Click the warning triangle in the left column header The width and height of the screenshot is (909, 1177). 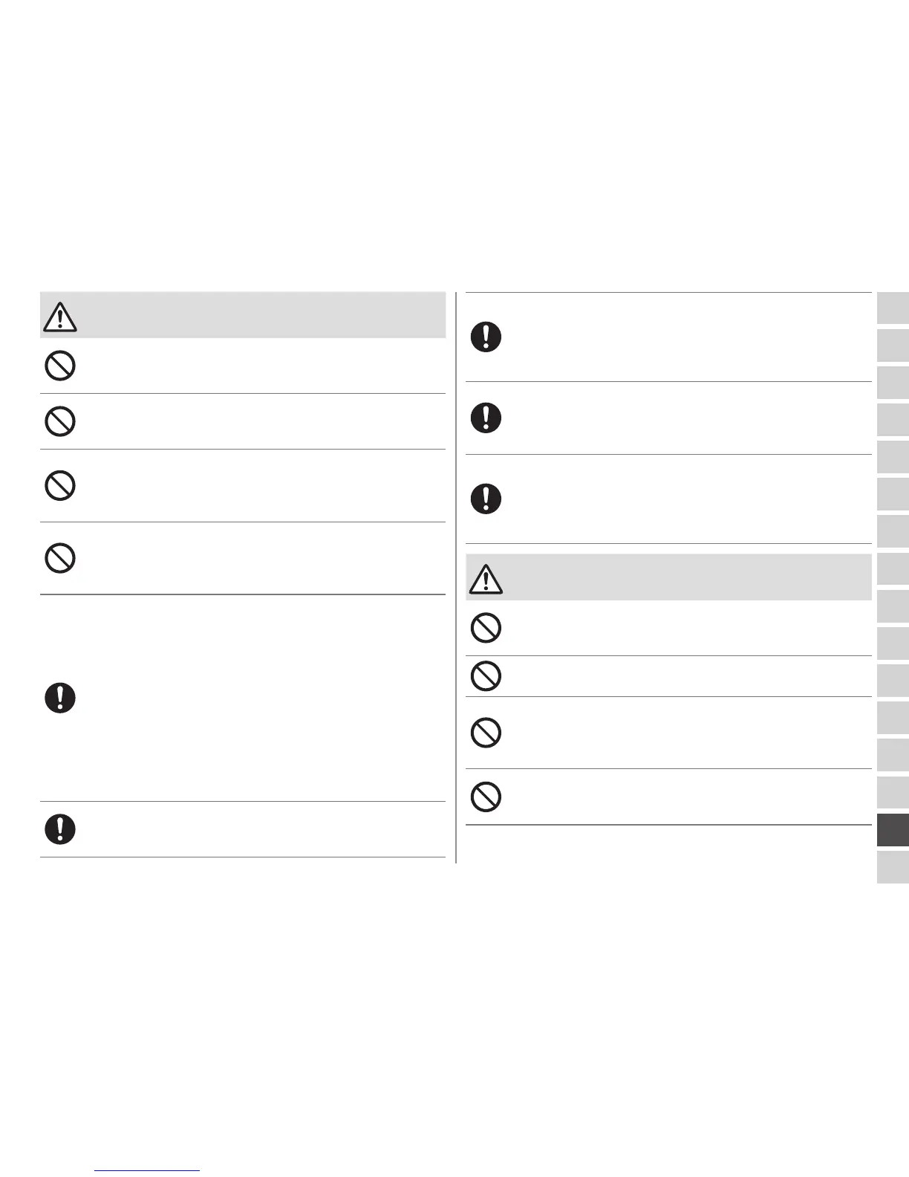pos(60,317)
